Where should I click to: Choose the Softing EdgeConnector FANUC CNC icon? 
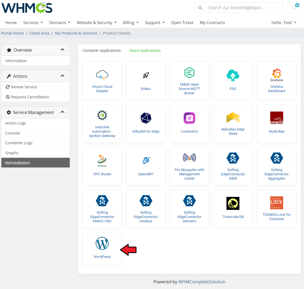tap(102, 201)
